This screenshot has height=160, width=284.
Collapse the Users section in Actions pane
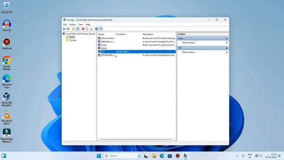(227, 39)
